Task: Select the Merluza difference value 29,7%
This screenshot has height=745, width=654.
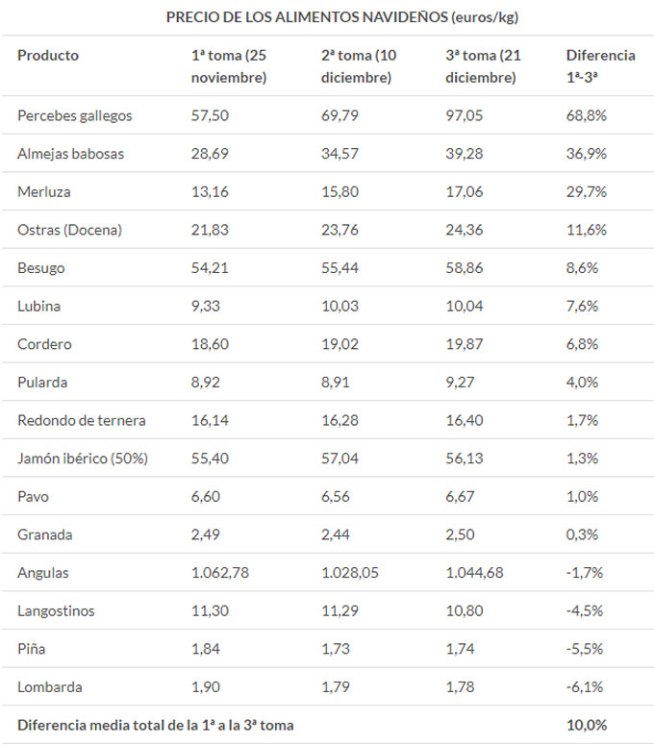Action: (x=585, y=192)
